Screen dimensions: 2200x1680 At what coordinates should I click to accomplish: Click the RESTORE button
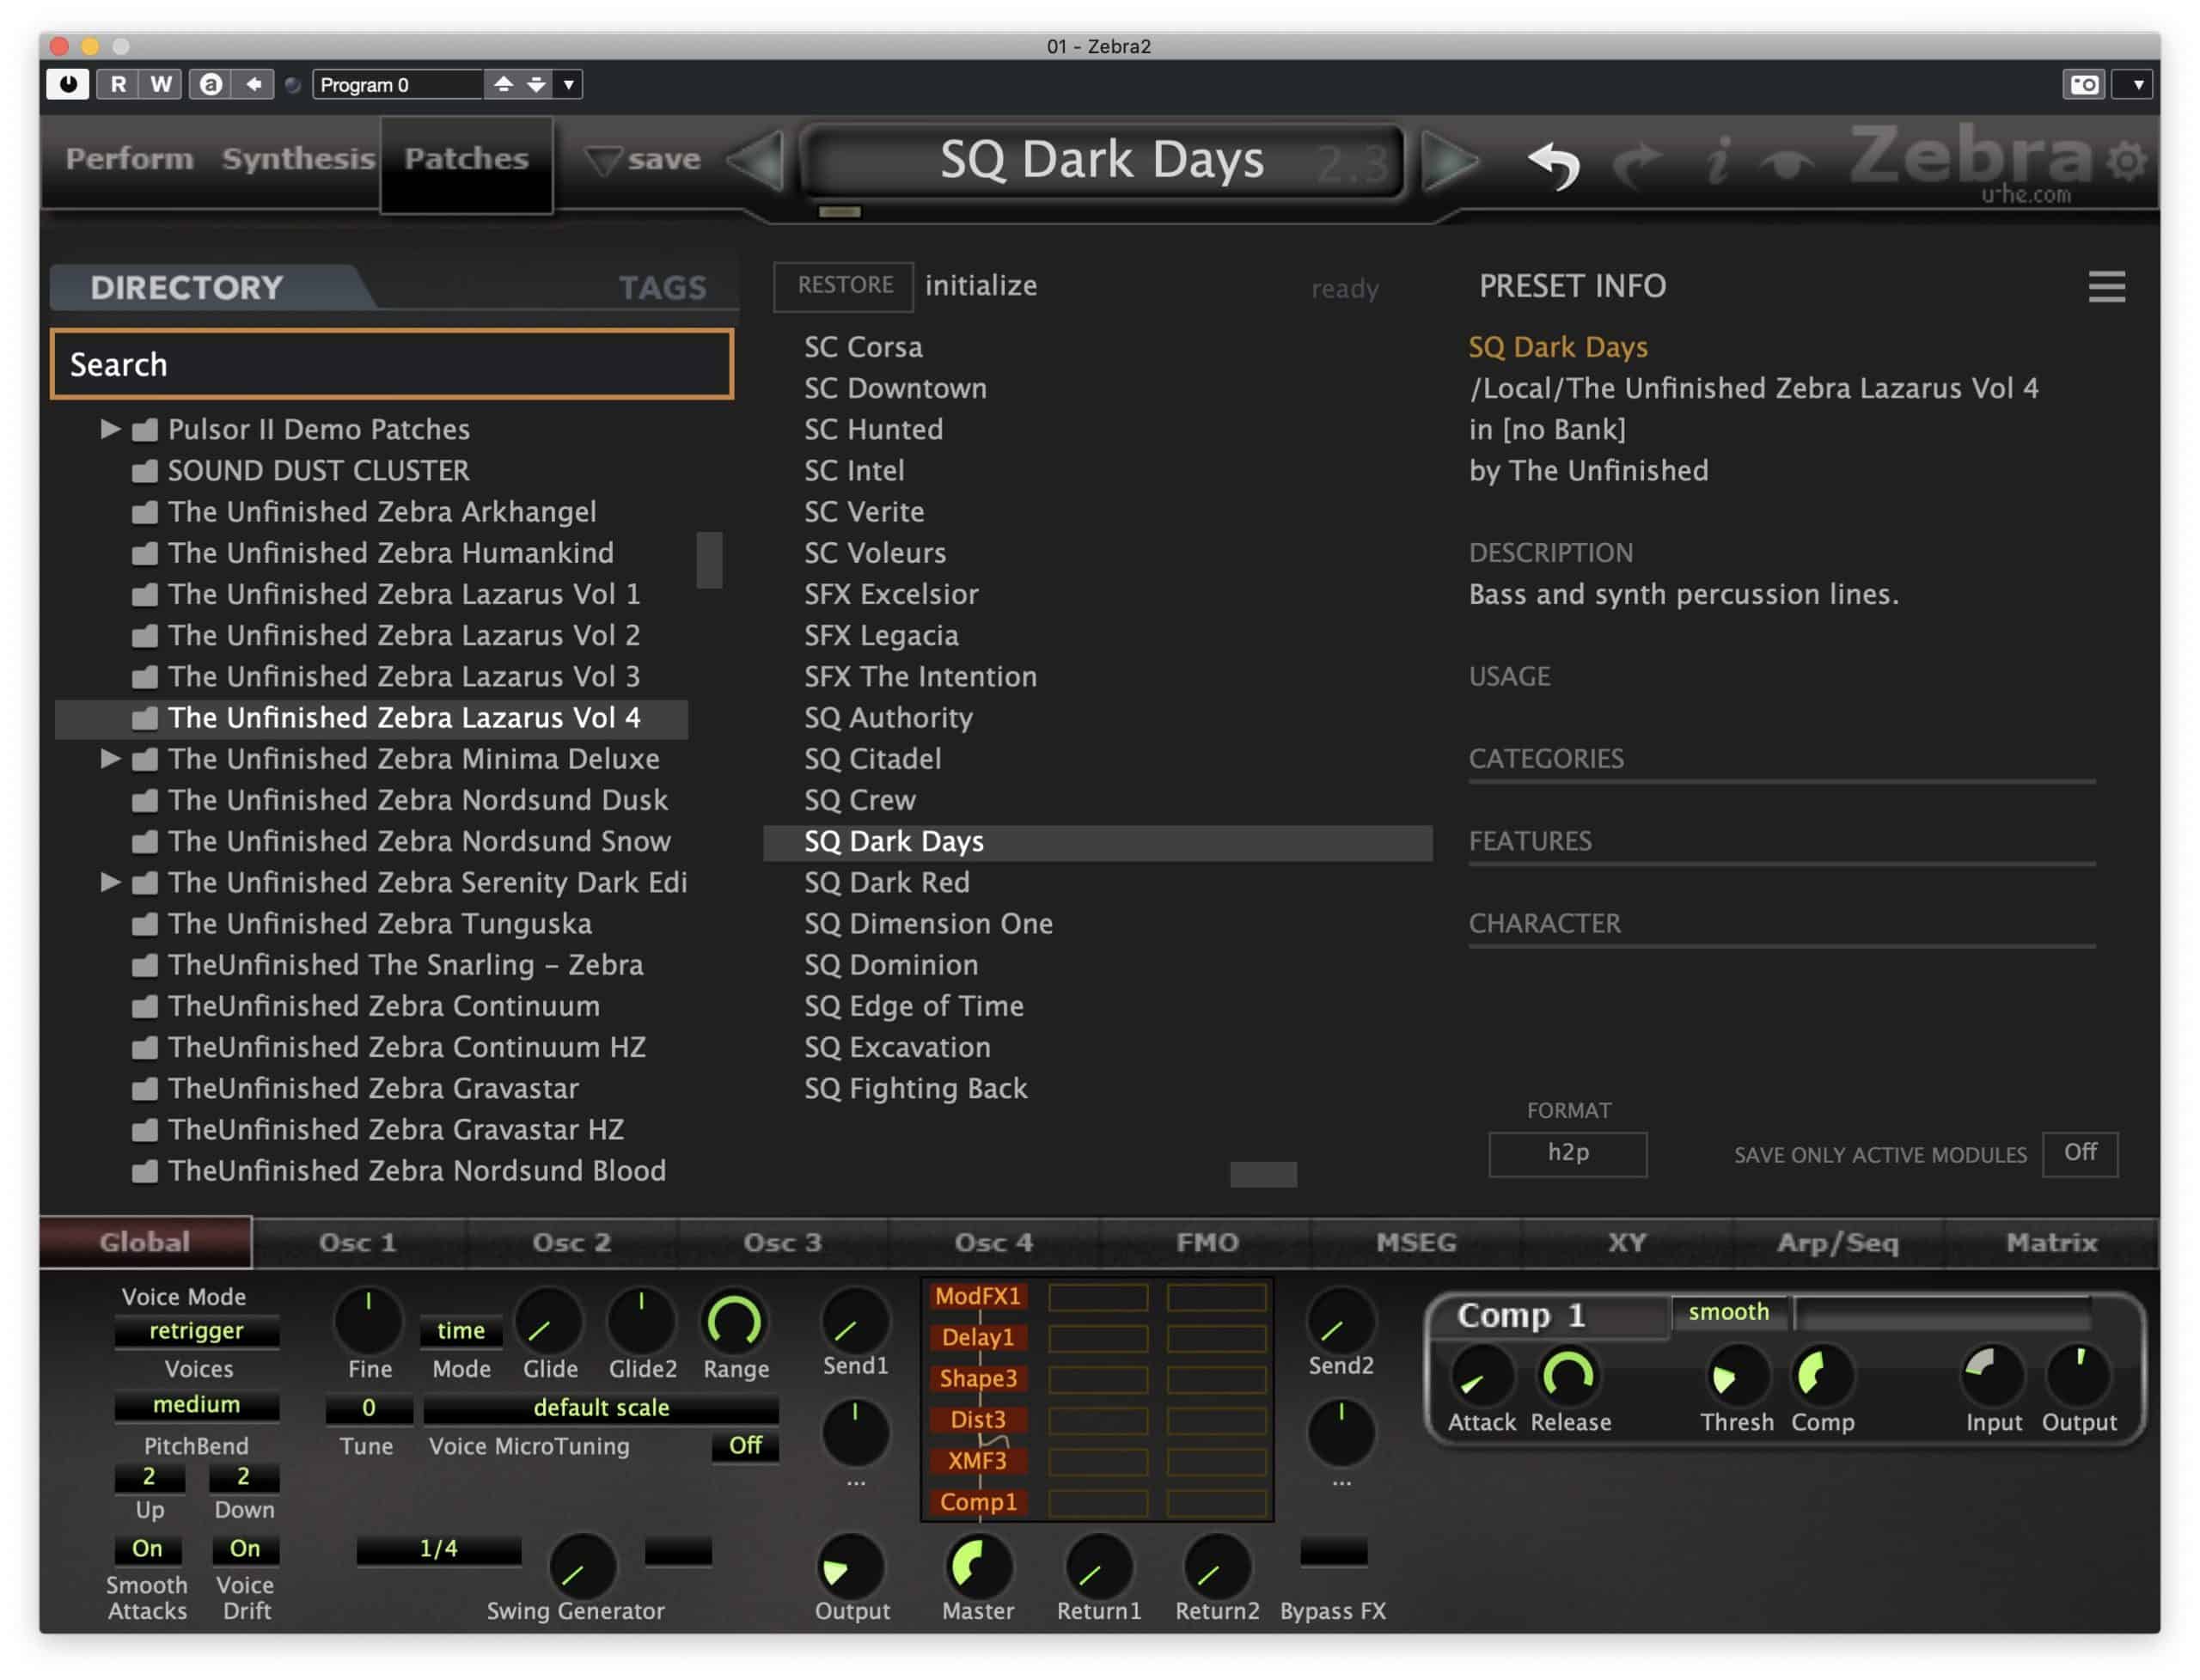(x=845, y=286)
